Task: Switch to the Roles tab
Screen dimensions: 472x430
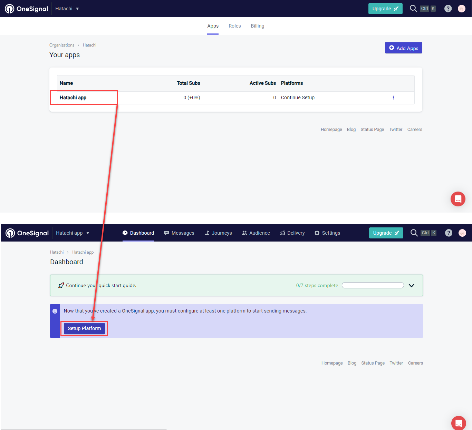Action: click(235, 26)
